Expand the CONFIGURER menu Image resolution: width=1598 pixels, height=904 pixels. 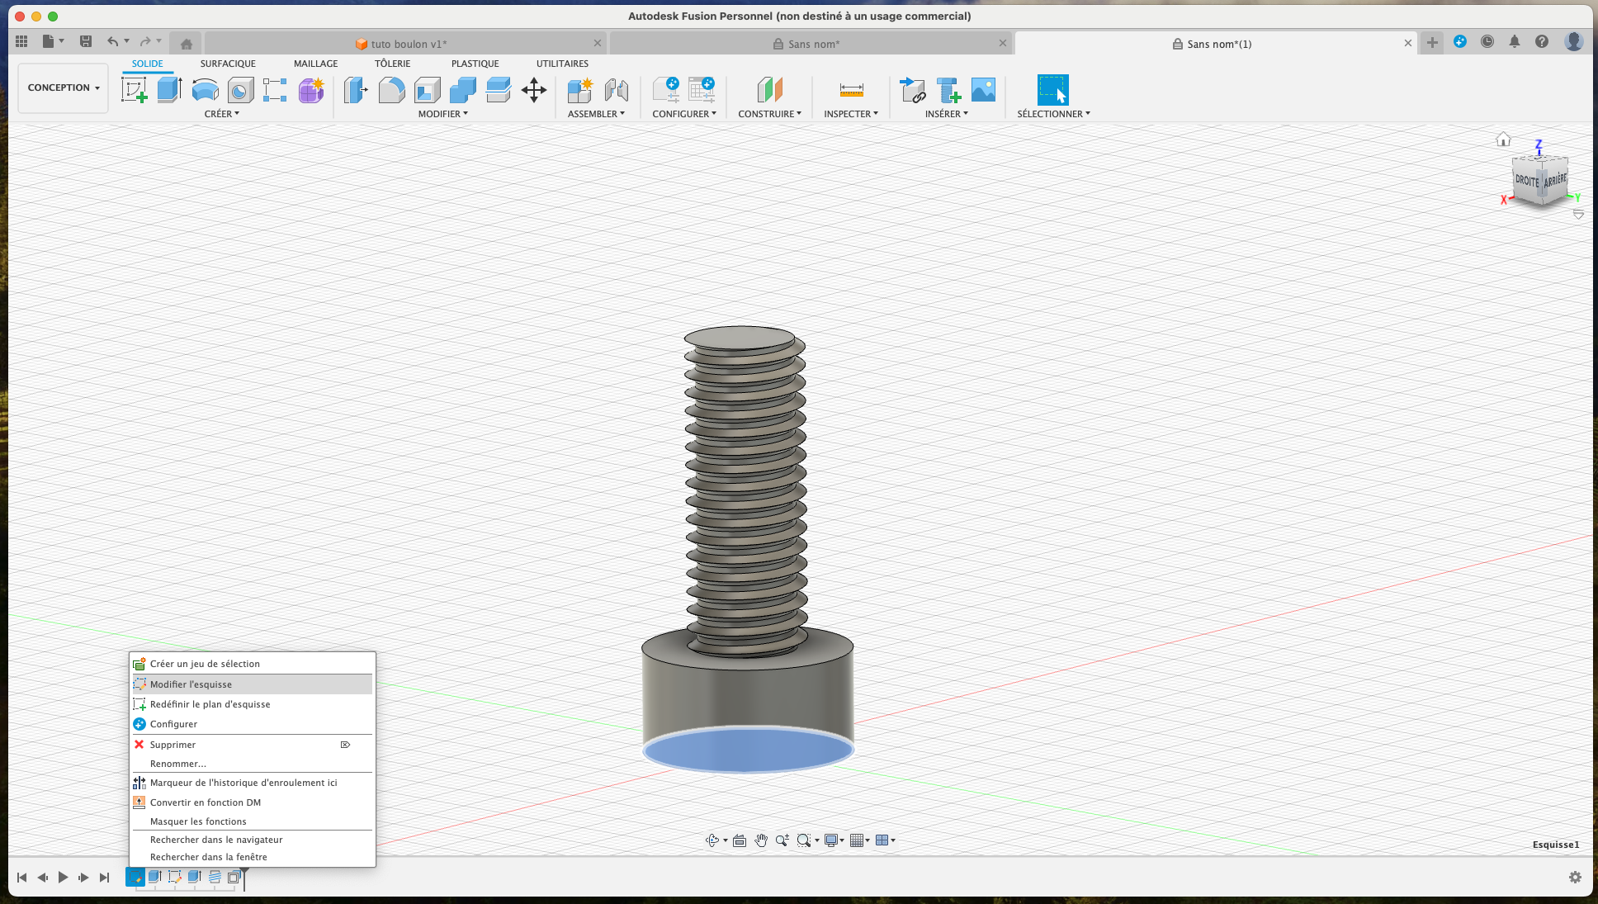tap(684, 114)
